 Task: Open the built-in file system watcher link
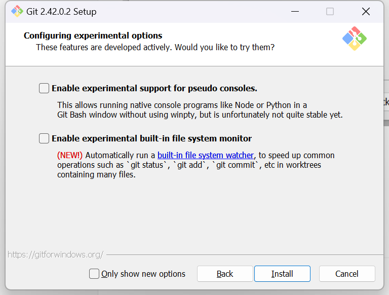[206, 155]
